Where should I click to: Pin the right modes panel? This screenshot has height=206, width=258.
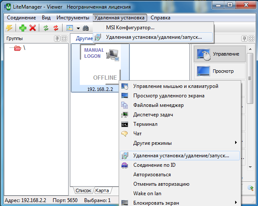click(244, 39)
